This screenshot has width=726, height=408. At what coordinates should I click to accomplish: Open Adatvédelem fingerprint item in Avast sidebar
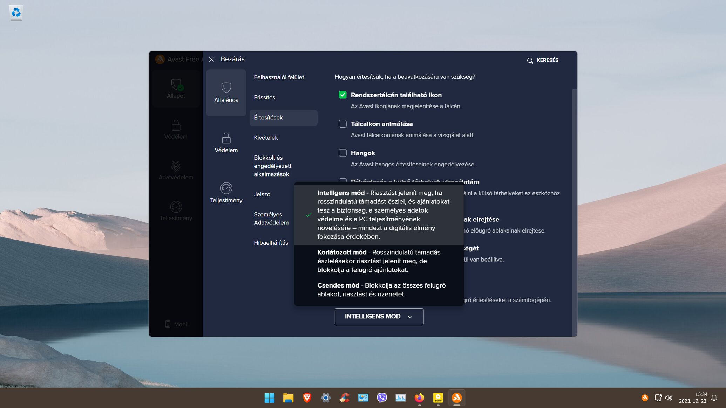pyautogui.click(x=176, y=170)
